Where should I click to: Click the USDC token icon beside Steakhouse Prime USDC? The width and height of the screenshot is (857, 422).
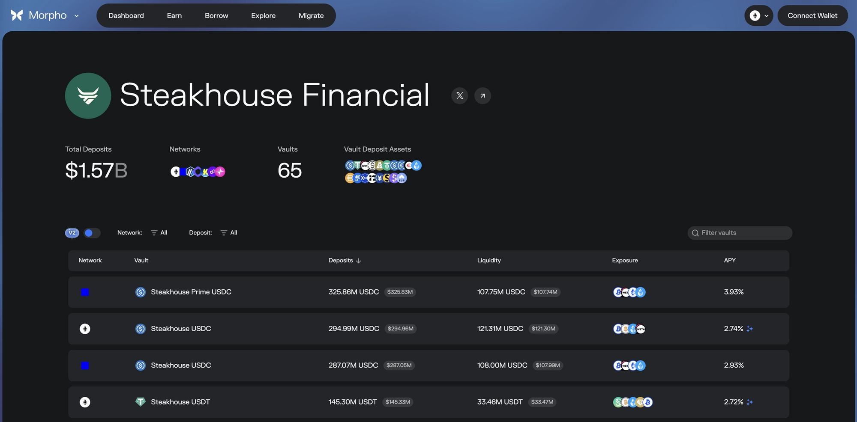[141, 292]
